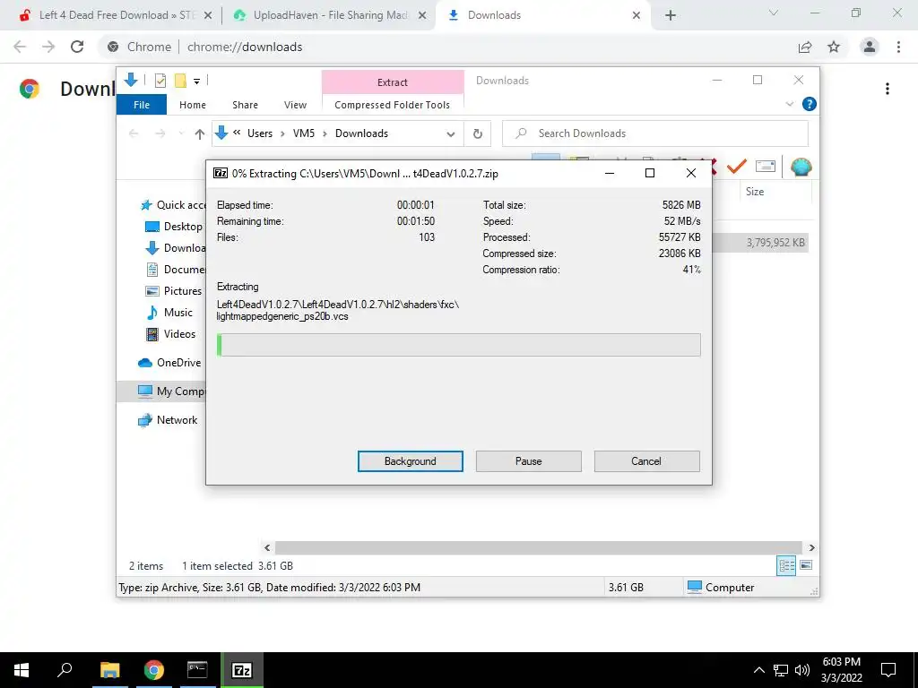Click the Properties quick access icon
The height and width of the screenshot is (688, 918).
click(x=160, y=81)
